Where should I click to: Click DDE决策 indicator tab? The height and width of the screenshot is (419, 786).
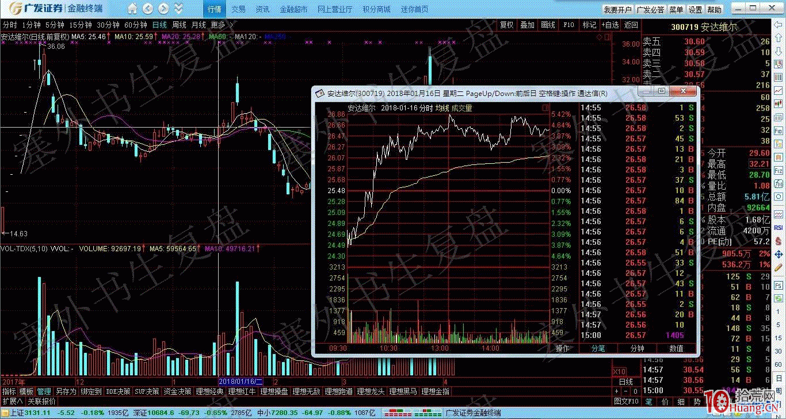click(118, 391)
